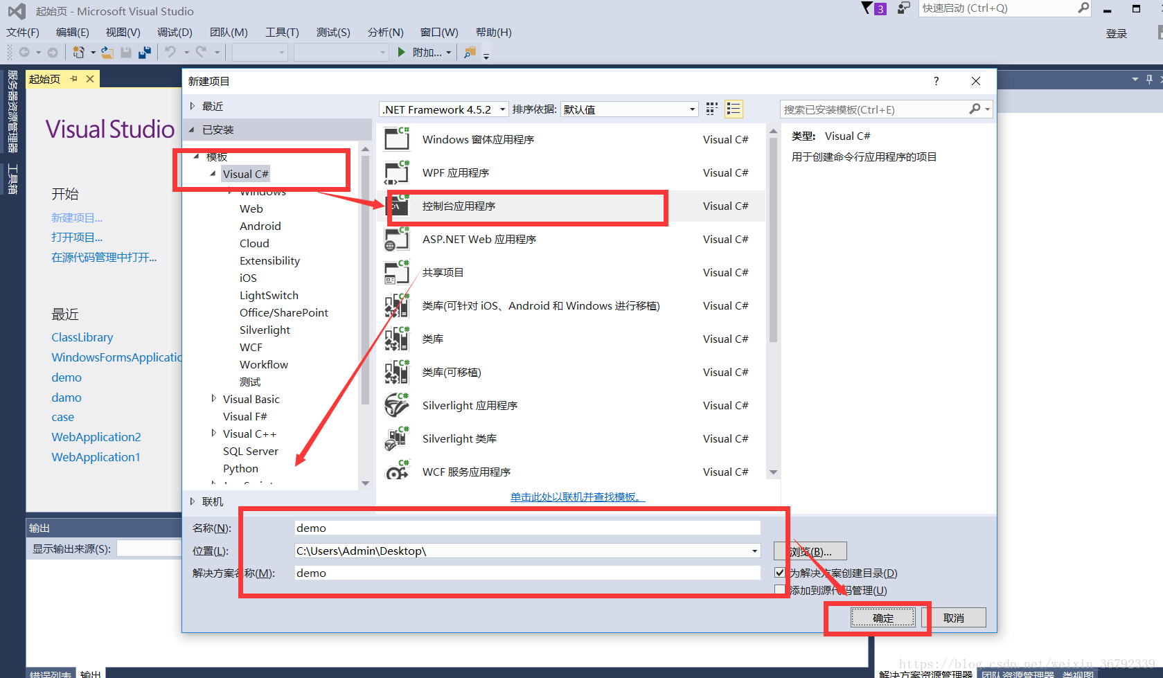Toggle create directory for solution checkbox
The width and height of the screenshot is (1163, 678).
(780, 573)
